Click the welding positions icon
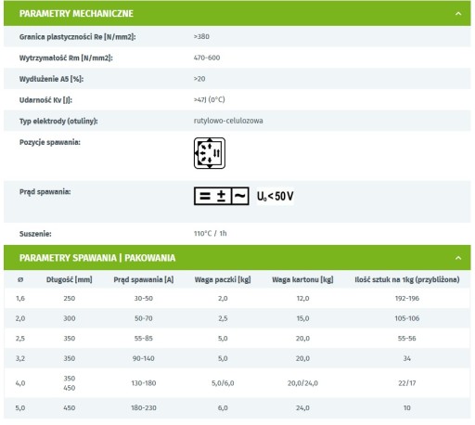The image size is (475, 425). [210, 153]
